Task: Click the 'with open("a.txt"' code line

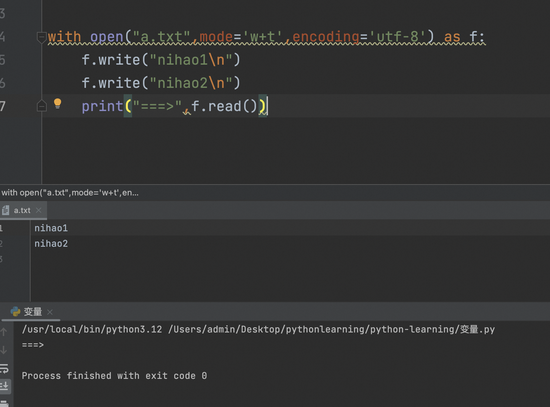Action: click(267, 37)
